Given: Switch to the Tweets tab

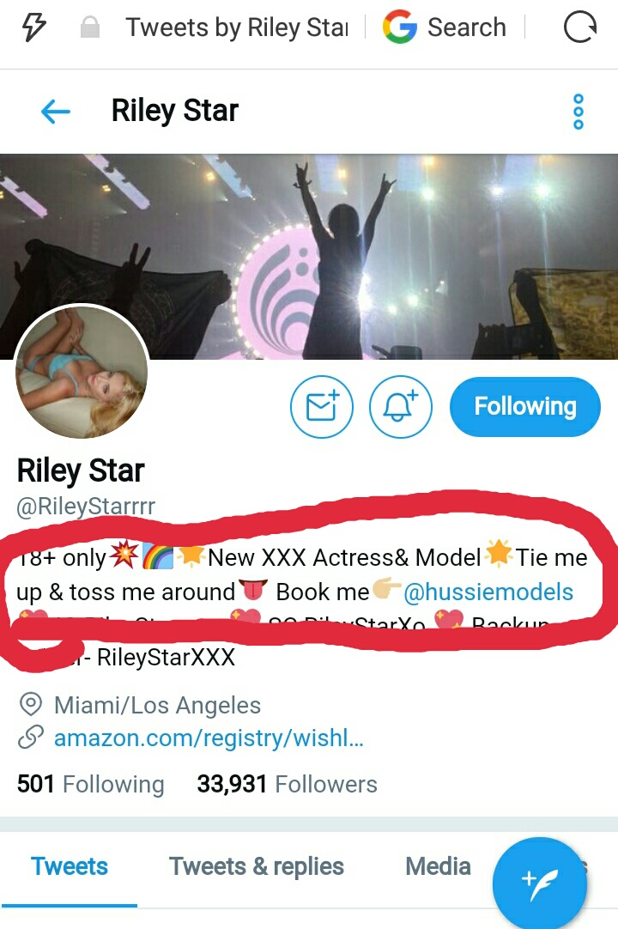Looking at the screenshot, I should point(70,866).
